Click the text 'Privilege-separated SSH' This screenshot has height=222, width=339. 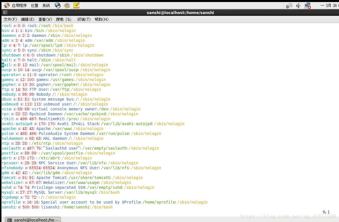pos(59,188)
